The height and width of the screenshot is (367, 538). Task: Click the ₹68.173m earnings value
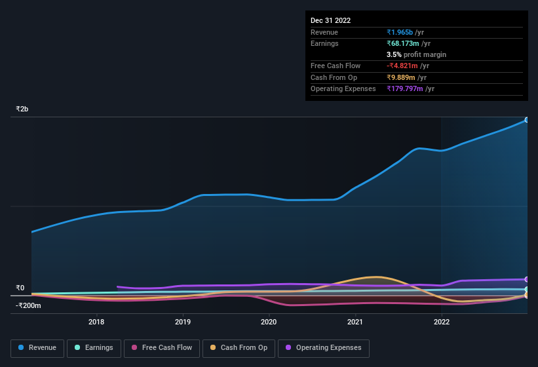[x=403, y=43]
